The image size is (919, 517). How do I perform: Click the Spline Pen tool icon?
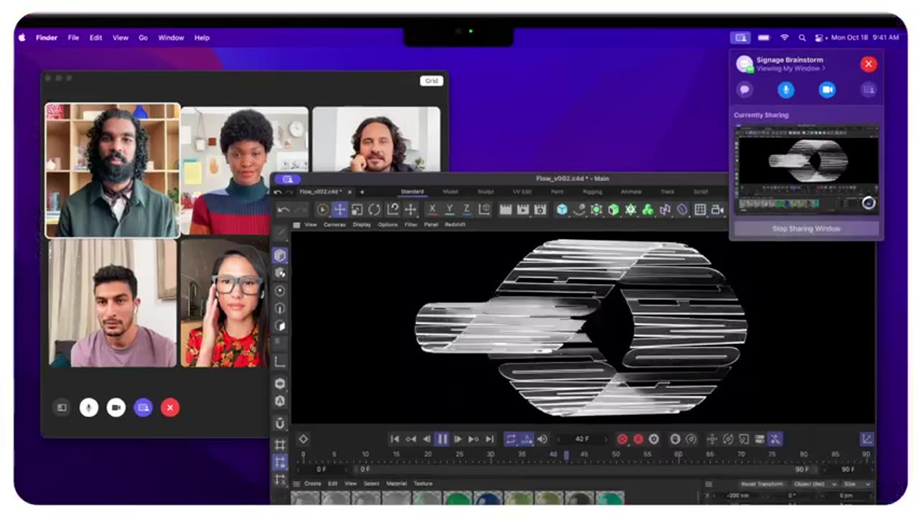[579, 210]
